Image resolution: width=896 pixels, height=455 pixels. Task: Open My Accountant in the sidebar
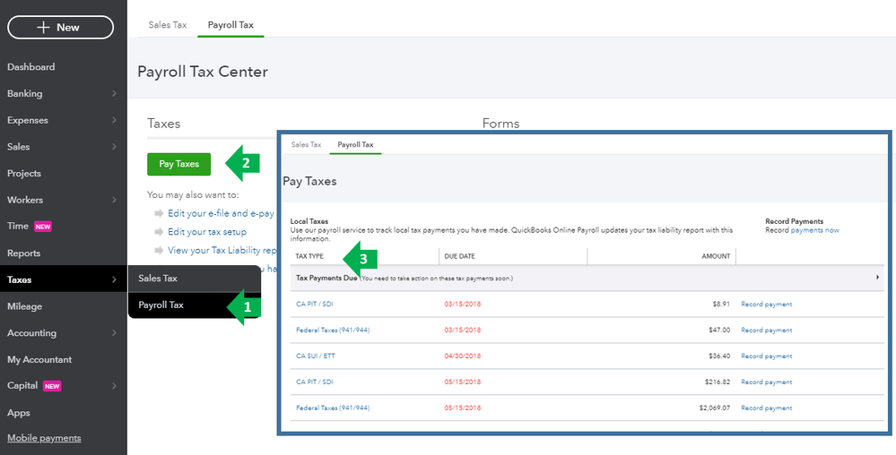coord(39,360)
